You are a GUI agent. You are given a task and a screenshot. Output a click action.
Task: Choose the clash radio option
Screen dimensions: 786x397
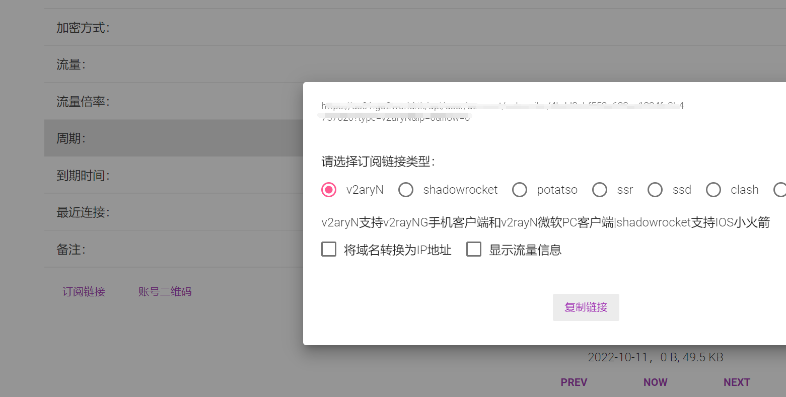tap(713, 190)
